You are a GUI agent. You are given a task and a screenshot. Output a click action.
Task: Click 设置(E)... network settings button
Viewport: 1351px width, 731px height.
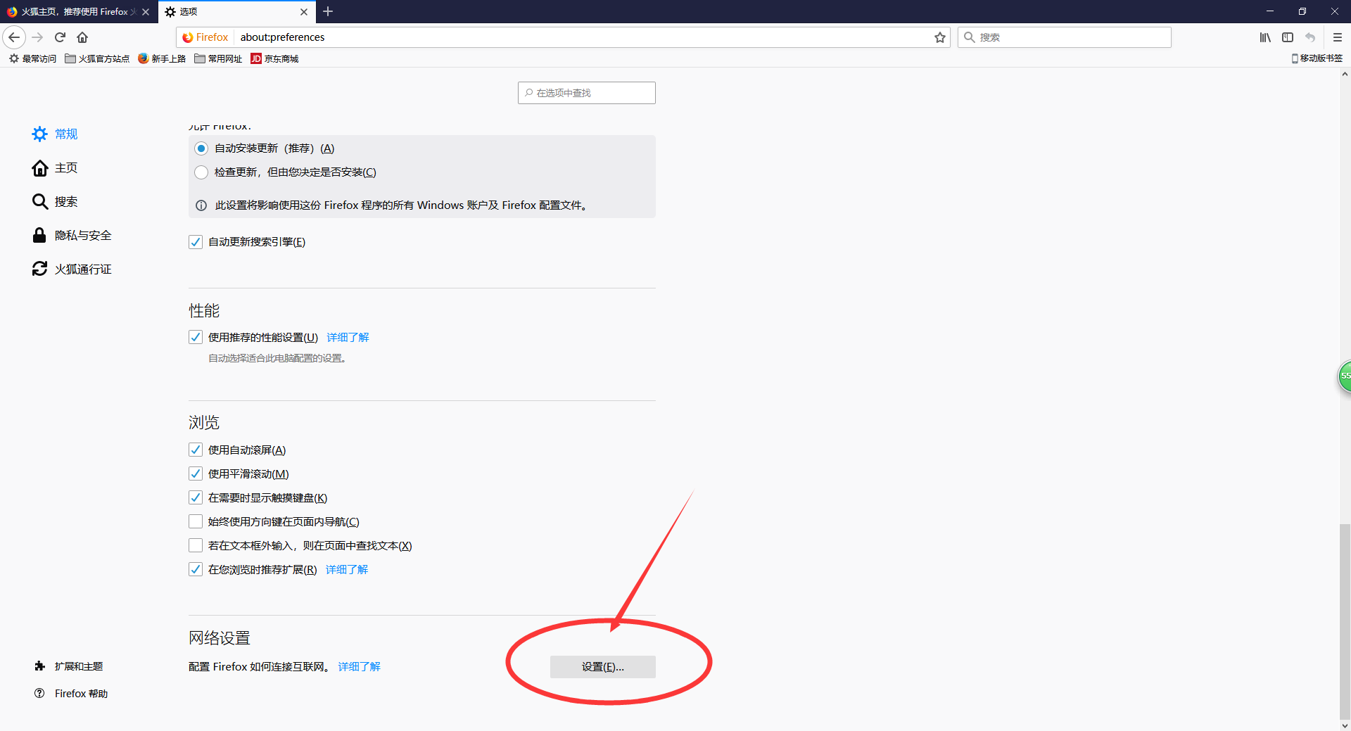click(x=602, y=667)
